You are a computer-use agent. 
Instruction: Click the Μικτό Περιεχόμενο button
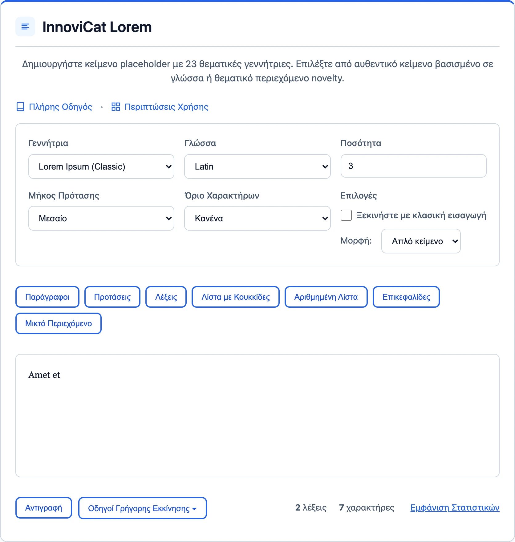tap(59, 323)
